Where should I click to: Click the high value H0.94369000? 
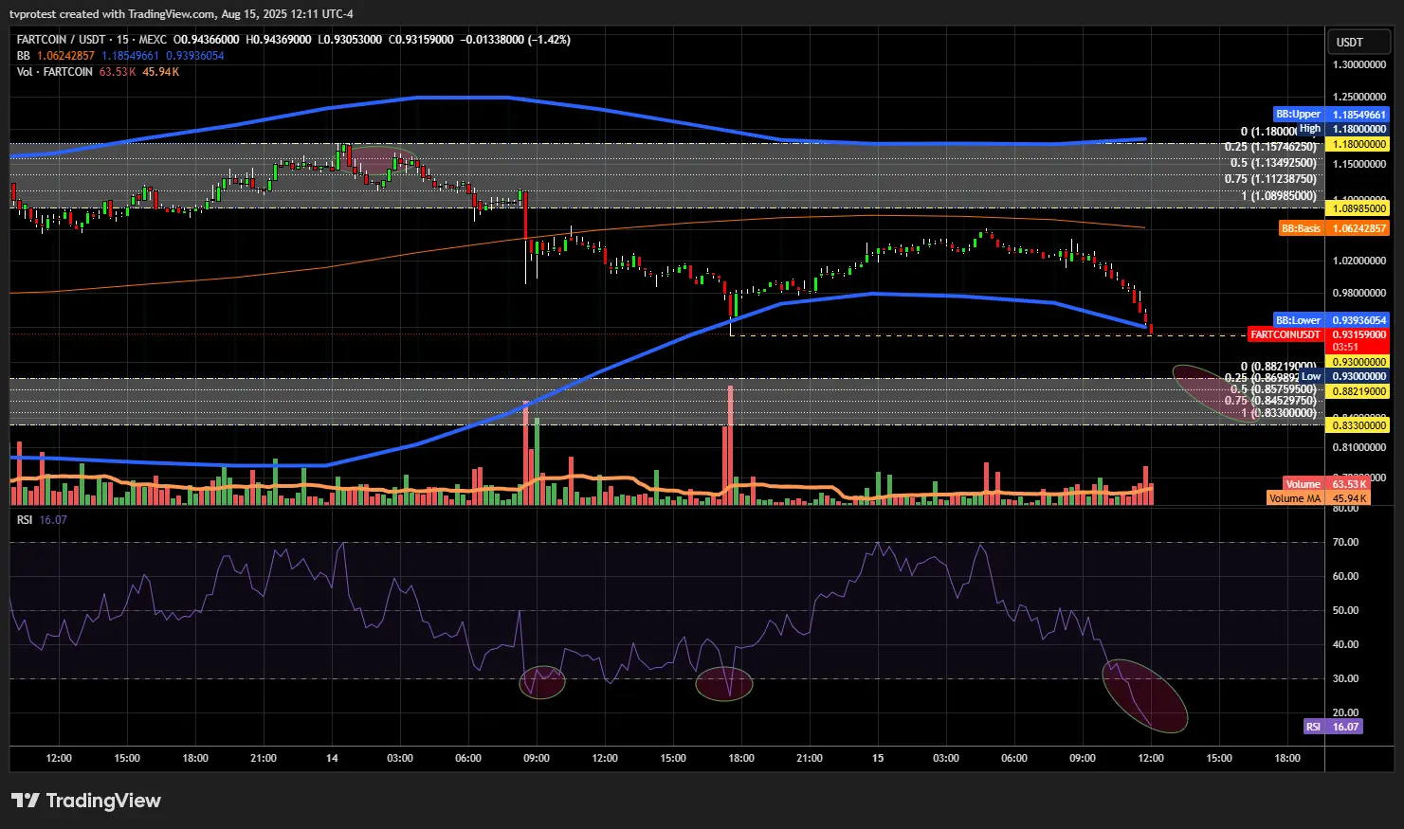coord(278,40)
